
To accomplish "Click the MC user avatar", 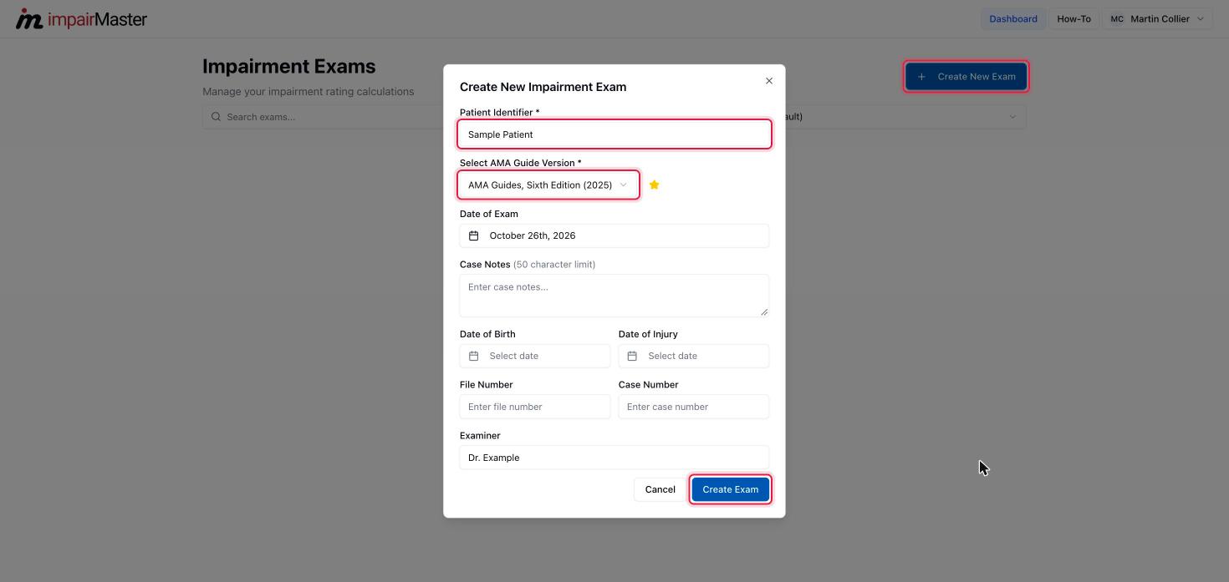I will (1117, 19).
